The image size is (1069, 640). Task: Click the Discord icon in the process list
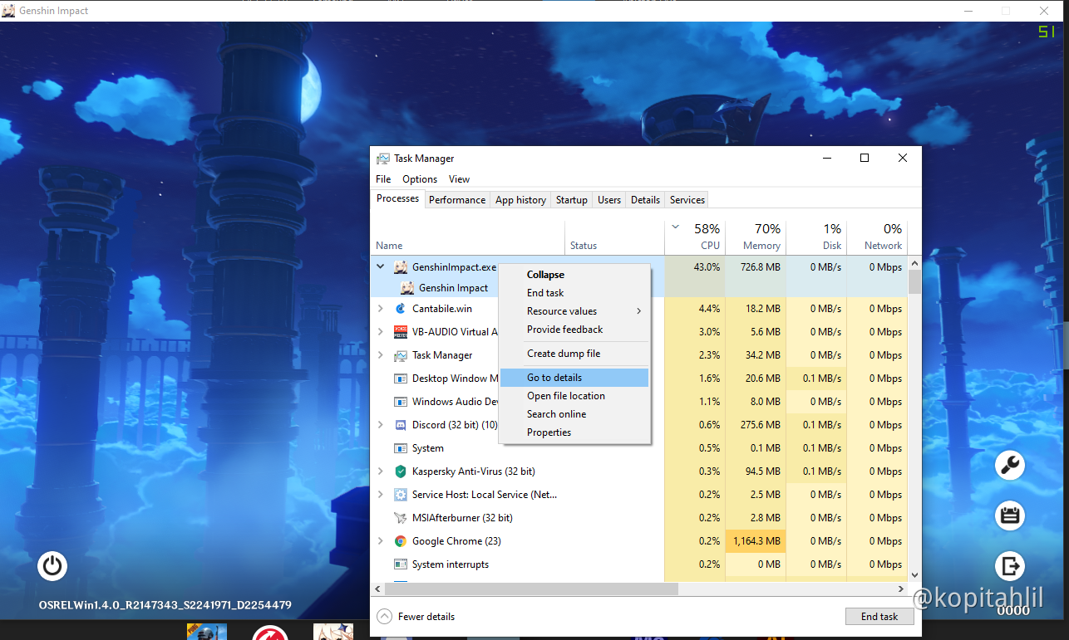click(401, 424)
